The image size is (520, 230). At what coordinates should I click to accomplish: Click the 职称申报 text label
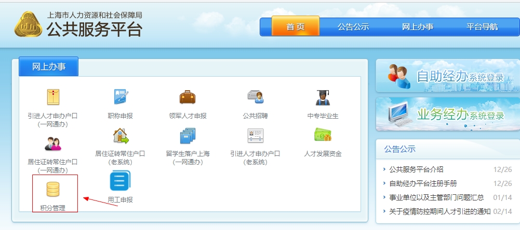121,116
